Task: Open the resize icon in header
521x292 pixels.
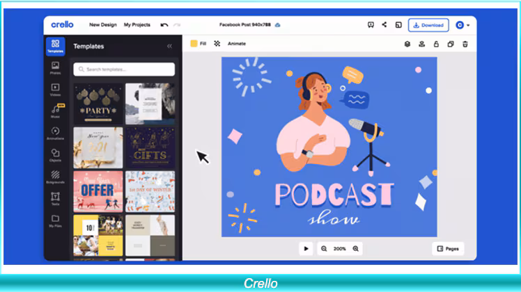Action: (x=398, y=25)
